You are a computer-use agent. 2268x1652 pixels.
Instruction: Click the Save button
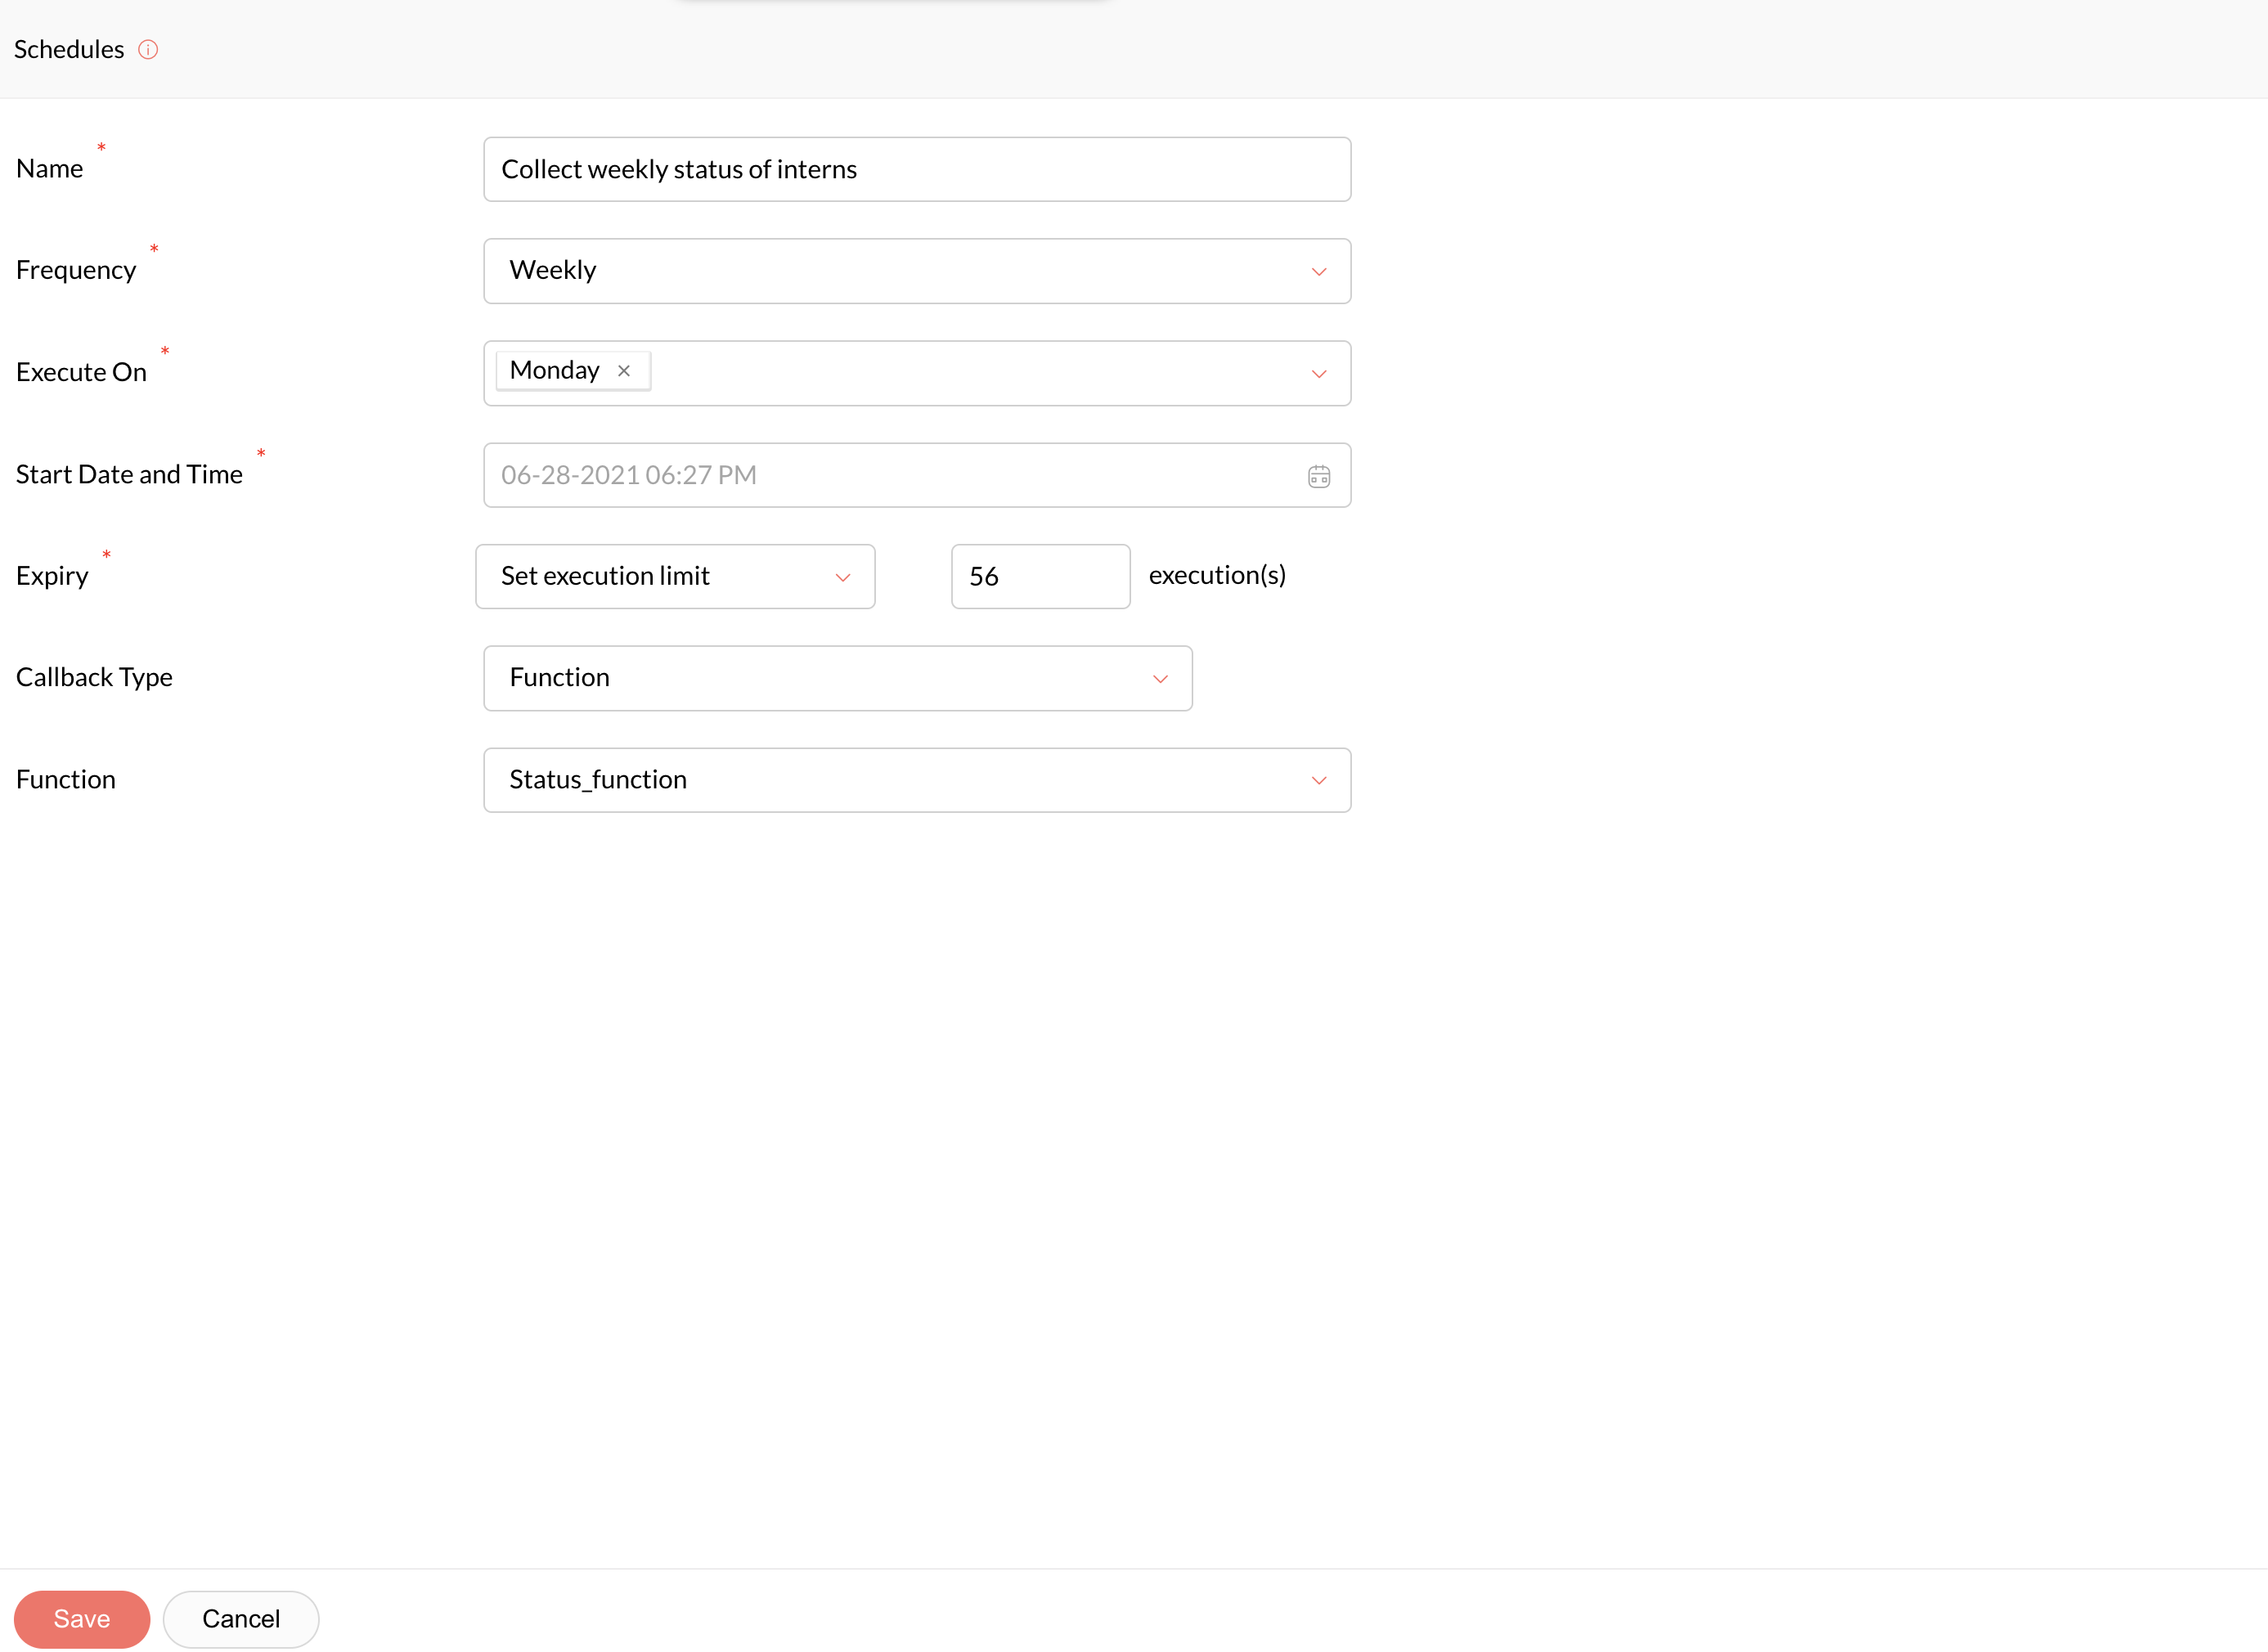click(x=82, y=1618)
